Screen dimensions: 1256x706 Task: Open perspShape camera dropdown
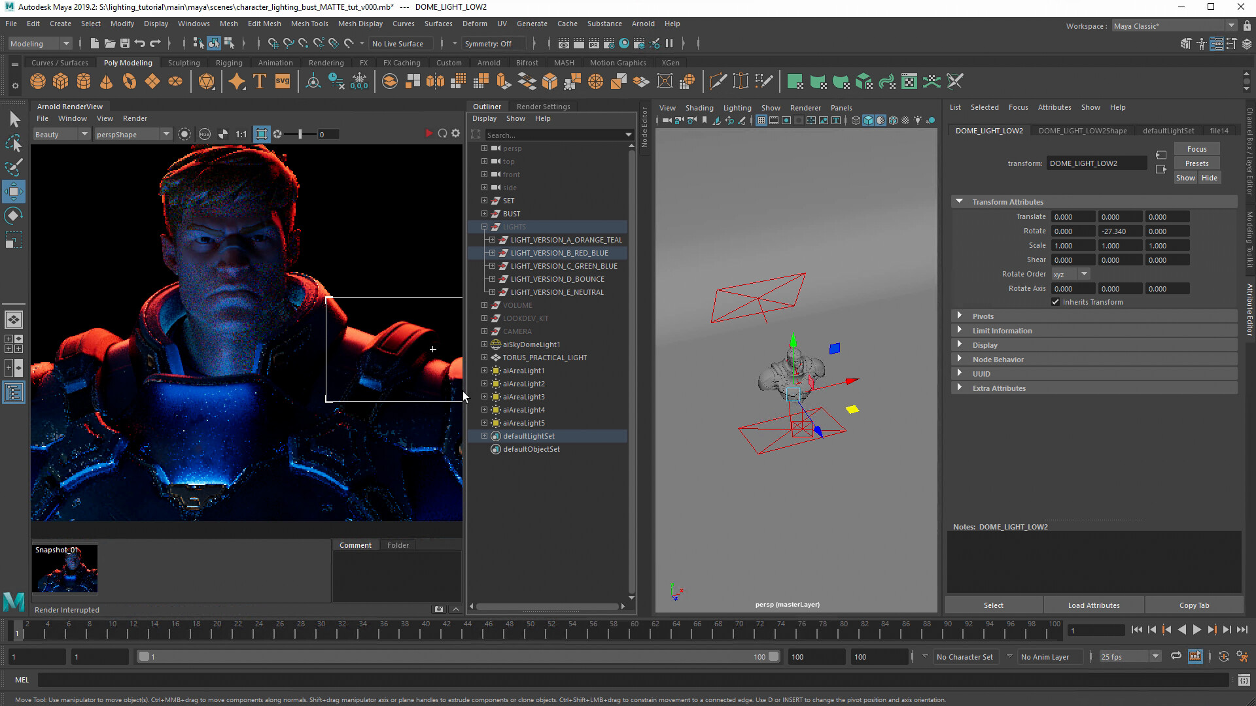pyautogui.click(x=133, y=134)
